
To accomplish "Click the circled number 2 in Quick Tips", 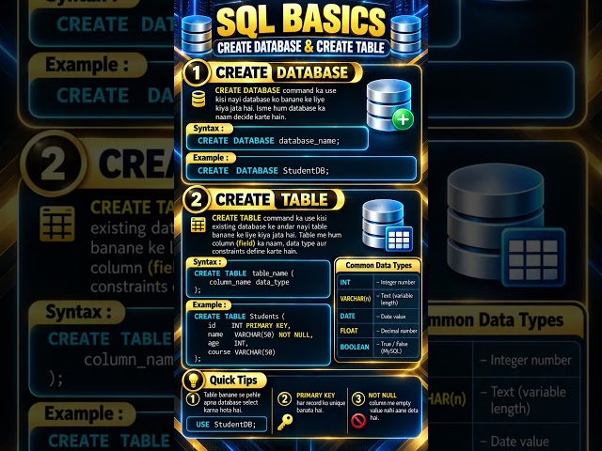I will (x=284, y=398).
